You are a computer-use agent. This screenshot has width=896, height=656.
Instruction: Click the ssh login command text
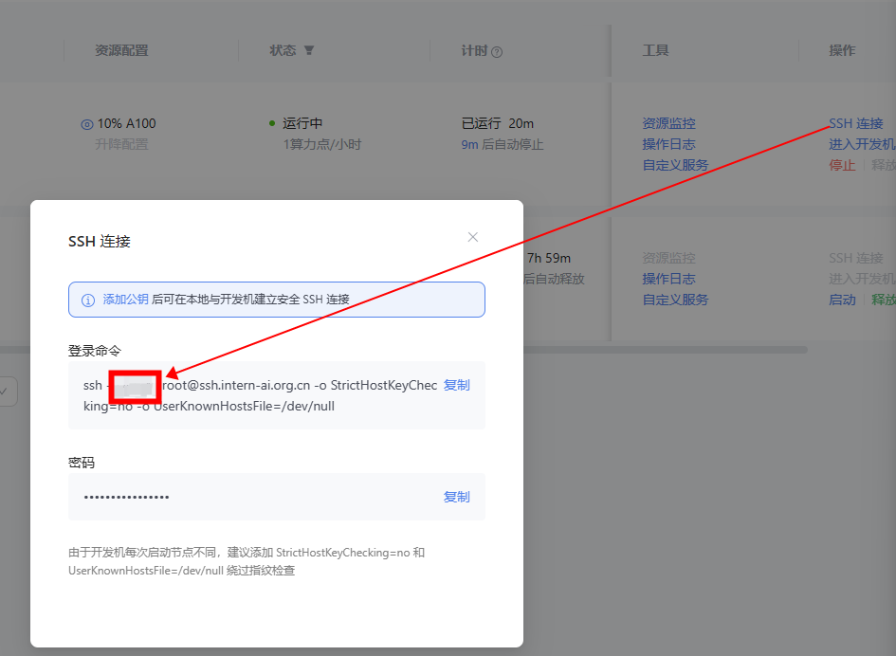click(x=260, y=395)
